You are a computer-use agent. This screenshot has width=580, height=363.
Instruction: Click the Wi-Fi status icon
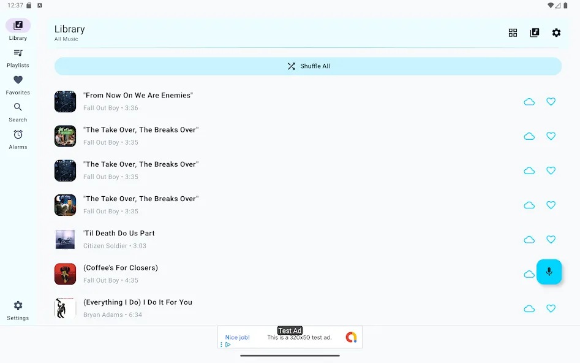point(551,6)
